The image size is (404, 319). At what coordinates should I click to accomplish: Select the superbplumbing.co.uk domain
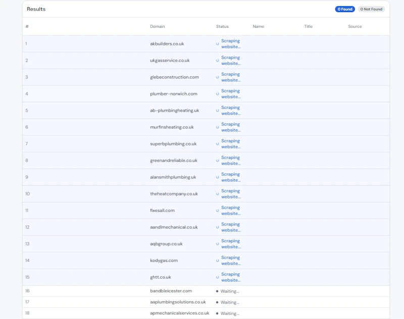173,144
